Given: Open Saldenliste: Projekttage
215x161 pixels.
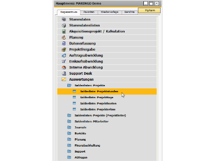Looking at the screenshot, I should [107, 97].
